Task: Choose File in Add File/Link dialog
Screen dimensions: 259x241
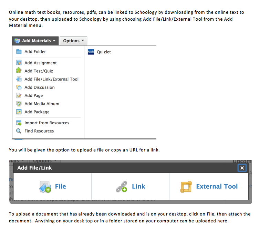Action: [53, 187]
